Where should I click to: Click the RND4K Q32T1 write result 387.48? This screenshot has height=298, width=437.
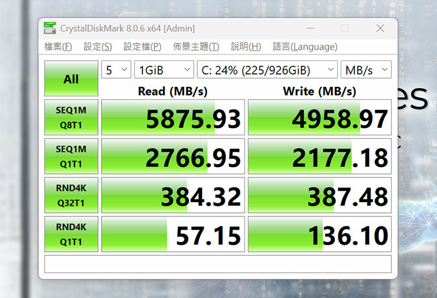point(319,195)
